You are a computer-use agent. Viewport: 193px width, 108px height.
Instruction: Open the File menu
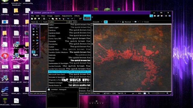(x=32, y=16)
